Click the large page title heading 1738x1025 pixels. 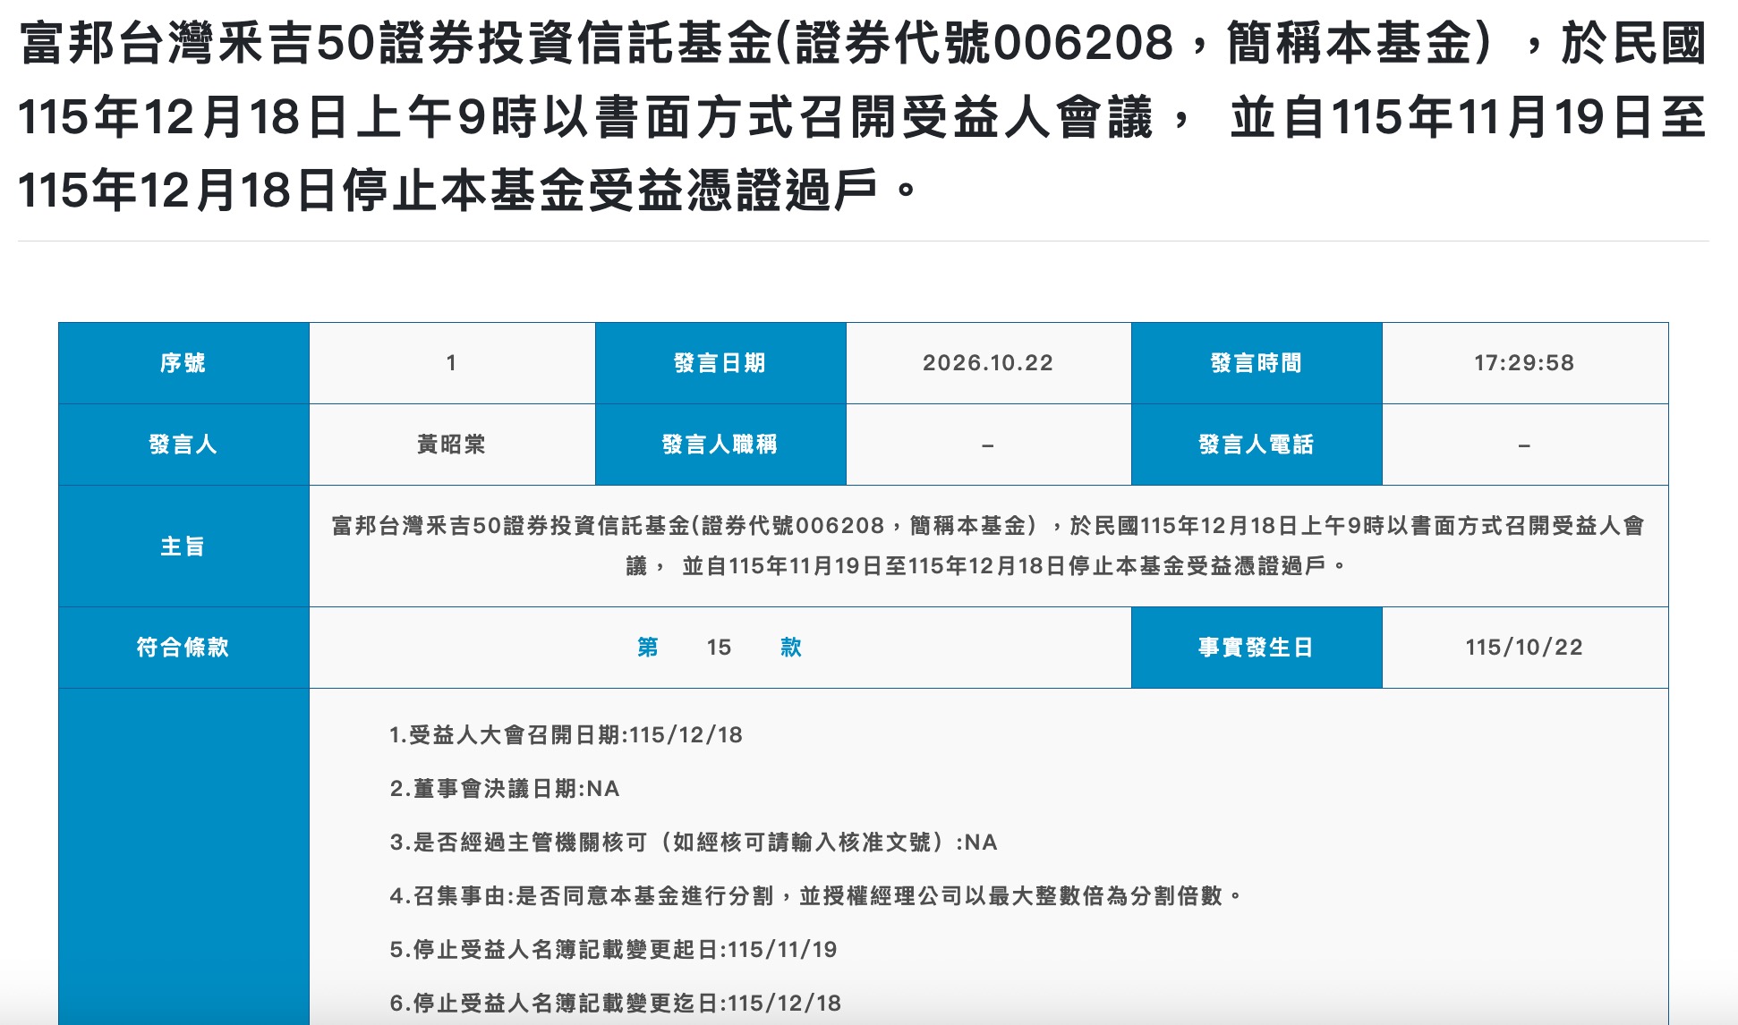[863, 117]
